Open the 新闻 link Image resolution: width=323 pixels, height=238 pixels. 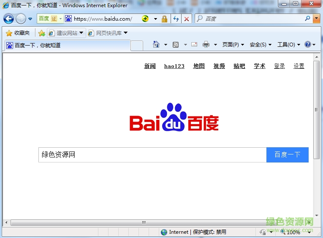point(150,66)
